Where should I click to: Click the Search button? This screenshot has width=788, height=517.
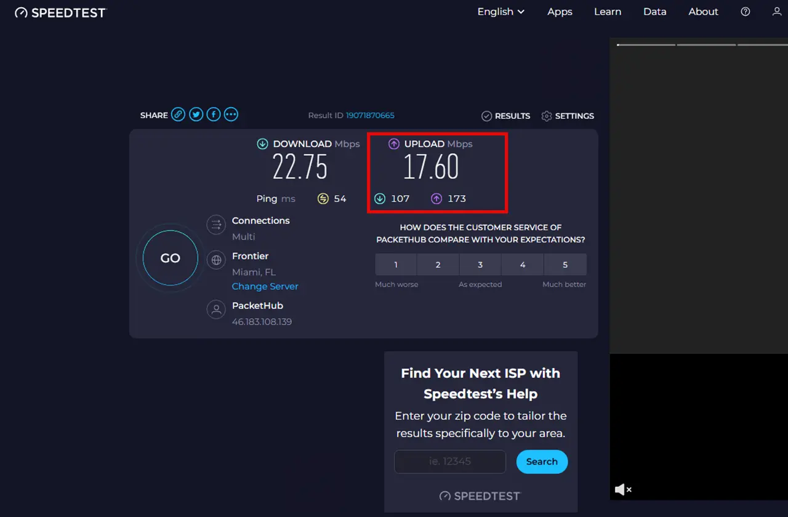point(542,462)
